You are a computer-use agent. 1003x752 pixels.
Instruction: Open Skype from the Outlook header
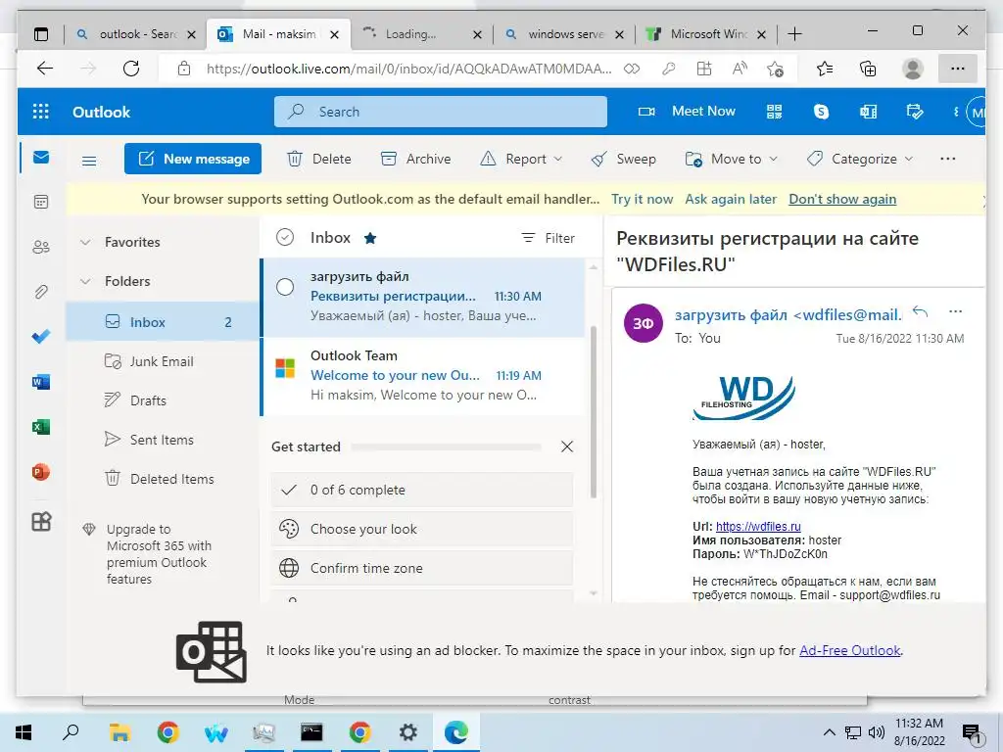[821, 112]
